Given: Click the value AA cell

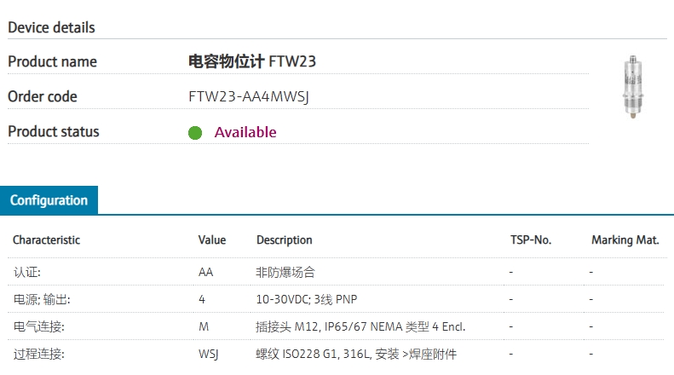Looking at the screenshot, I should coord(206,272).
